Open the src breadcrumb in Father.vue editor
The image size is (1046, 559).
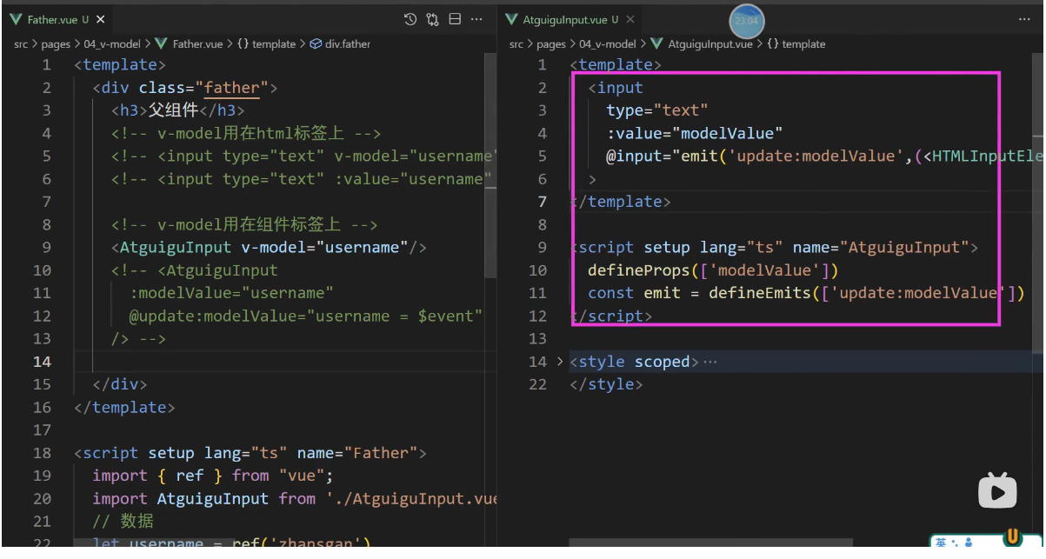pos(21,43)
